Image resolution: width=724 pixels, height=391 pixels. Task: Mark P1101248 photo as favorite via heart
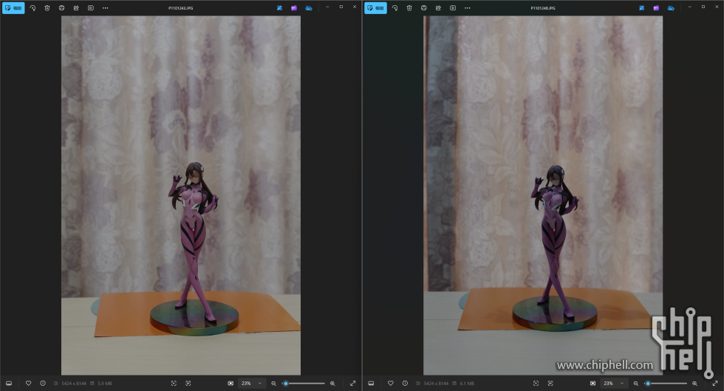tap(390, 383)
